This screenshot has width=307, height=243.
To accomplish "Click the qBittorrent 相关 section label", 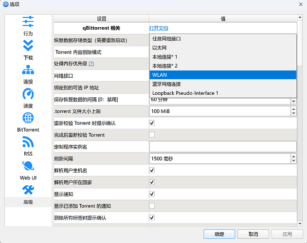I will [101, 28].
